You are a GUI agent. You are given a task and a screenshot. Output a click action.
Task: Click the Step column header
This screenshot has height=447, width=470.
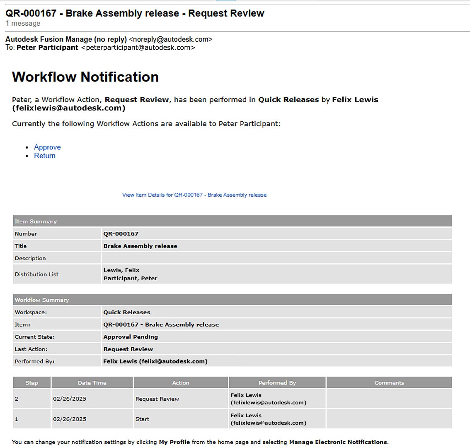point(31,383)
